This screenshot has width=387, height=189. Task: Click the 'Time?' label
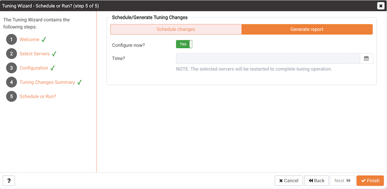118,58
